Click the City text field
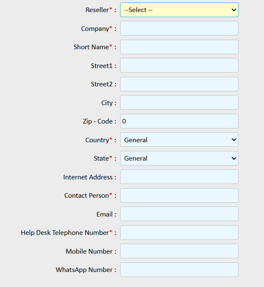Screen dimensions: 264x287 (179, 103)
